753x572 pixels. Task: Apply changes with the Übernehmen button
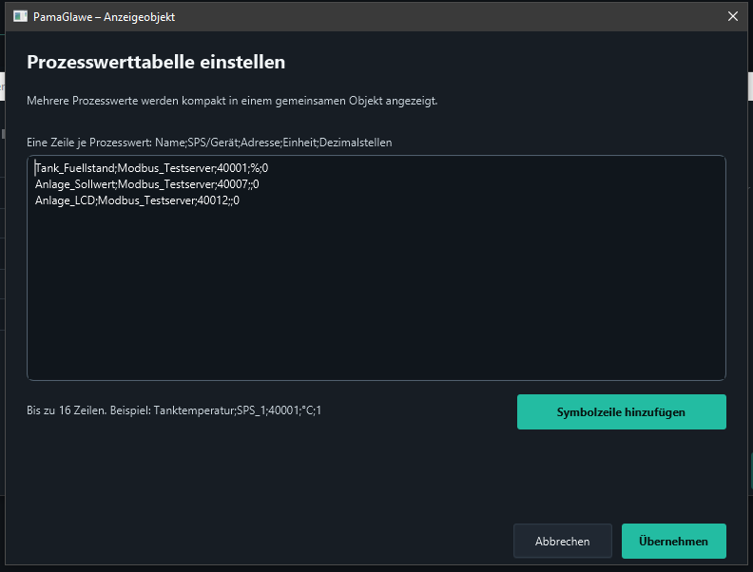pyautogui.click(x=673, y=541)
